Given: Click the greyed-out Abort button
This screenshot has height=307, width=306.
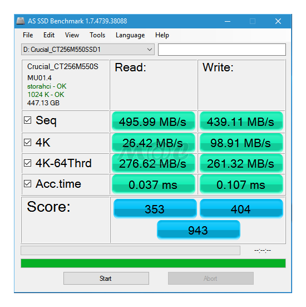Looking at the screenshot, I should (x=211, y=278).
